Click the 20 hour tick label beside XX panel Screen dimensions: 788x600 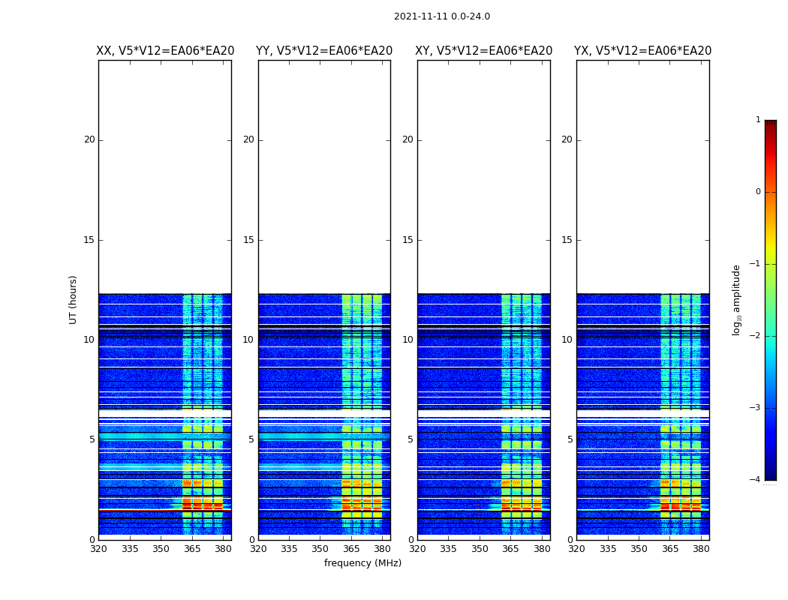pyautogui.click(x=89, y=139)
